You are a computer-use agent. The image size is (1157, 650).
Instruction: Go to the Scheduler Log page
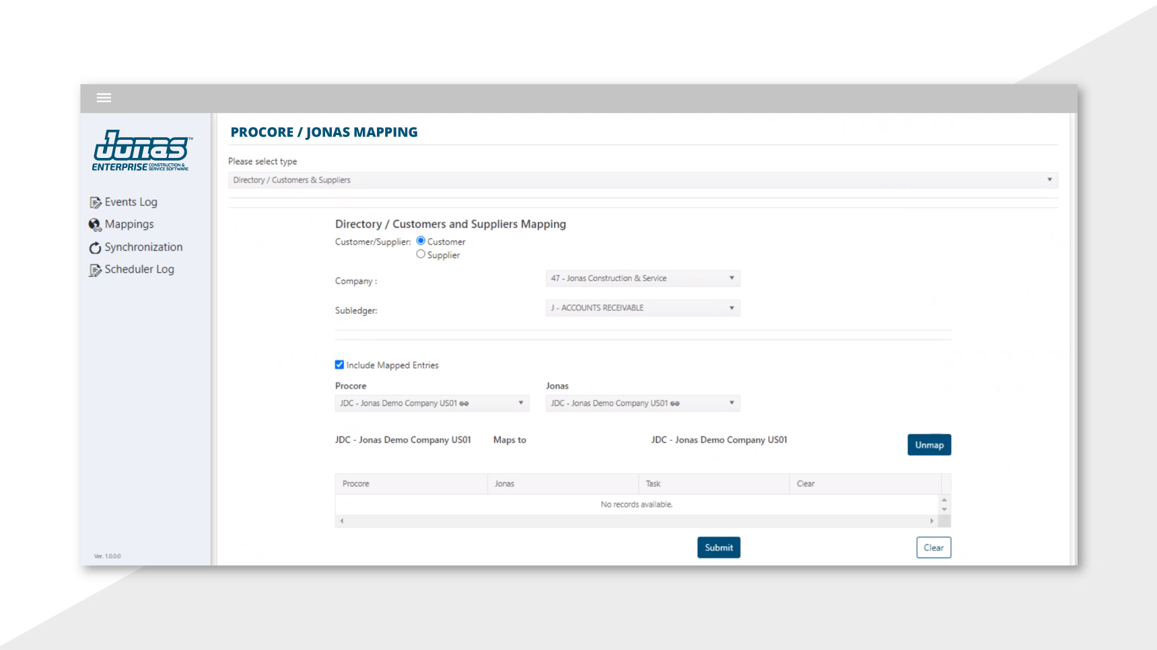click(139, 270)
